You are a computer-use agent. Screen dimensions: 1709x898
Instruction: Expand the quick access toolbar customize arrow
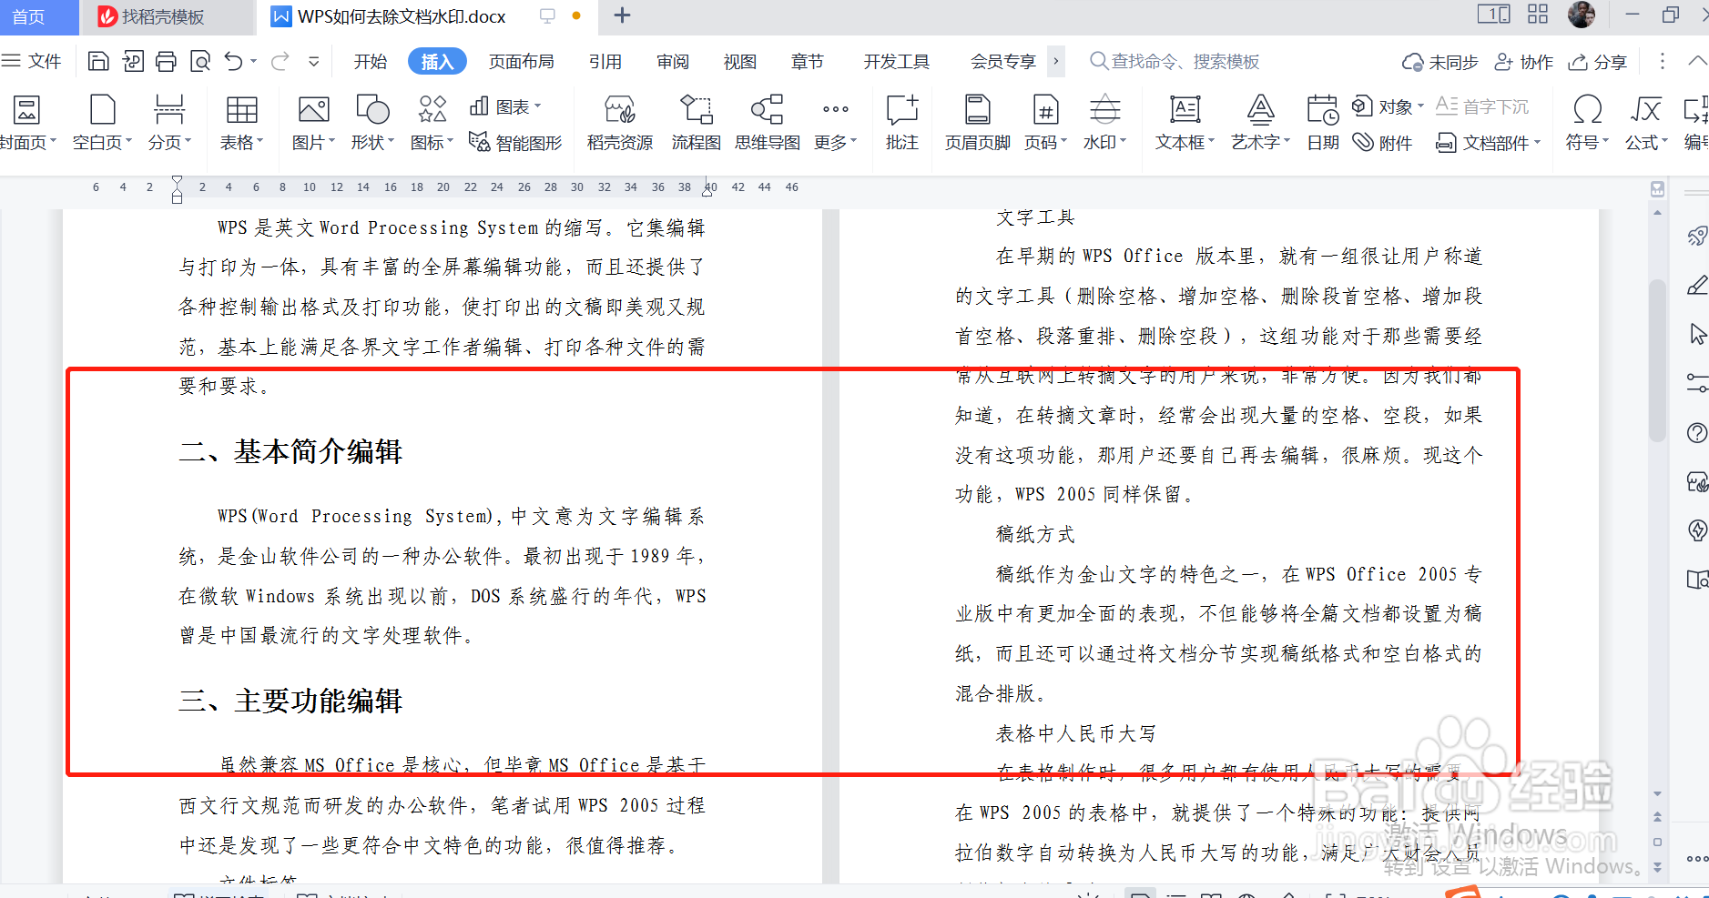(x=313, y=61)
